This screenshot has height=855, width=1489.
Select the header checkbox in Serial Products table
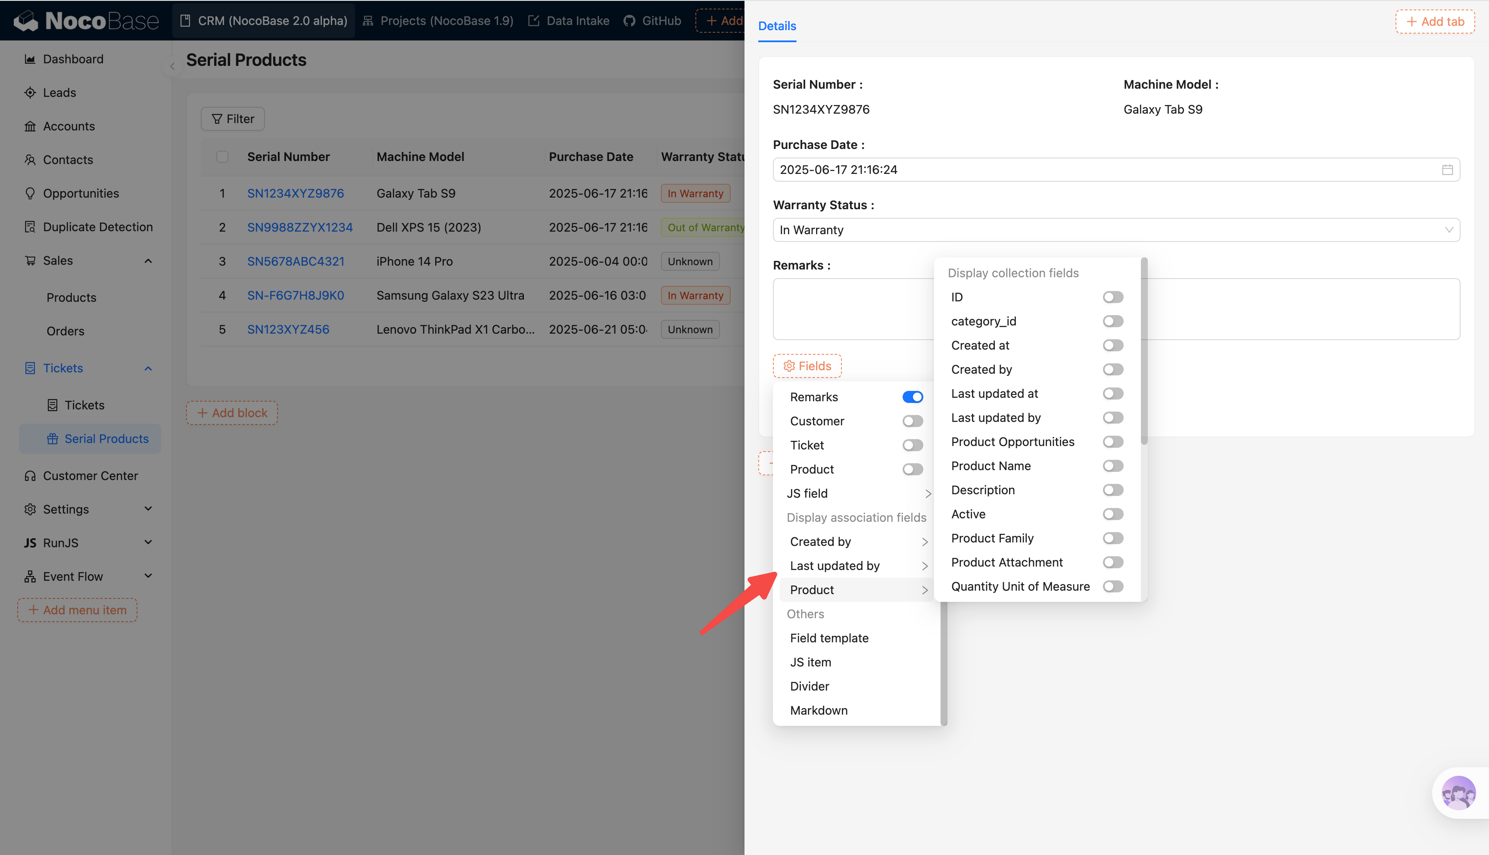tap(222, 156)
